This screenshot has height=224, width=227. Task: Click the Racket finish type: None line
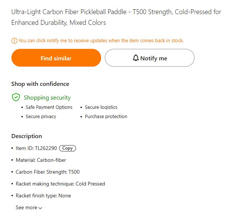point(43,195)
